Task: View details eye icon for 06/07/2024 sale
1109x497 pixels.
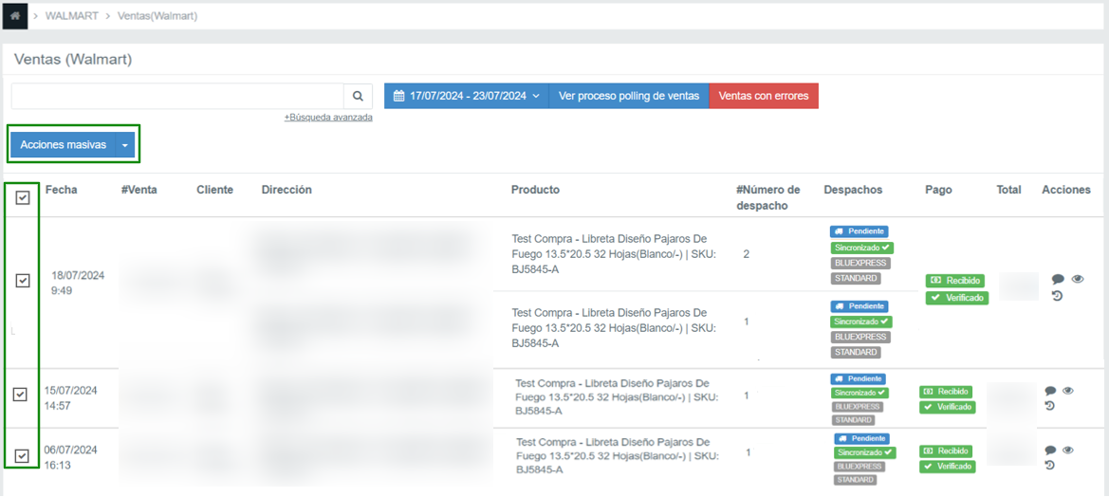Action: (1068, 450)
